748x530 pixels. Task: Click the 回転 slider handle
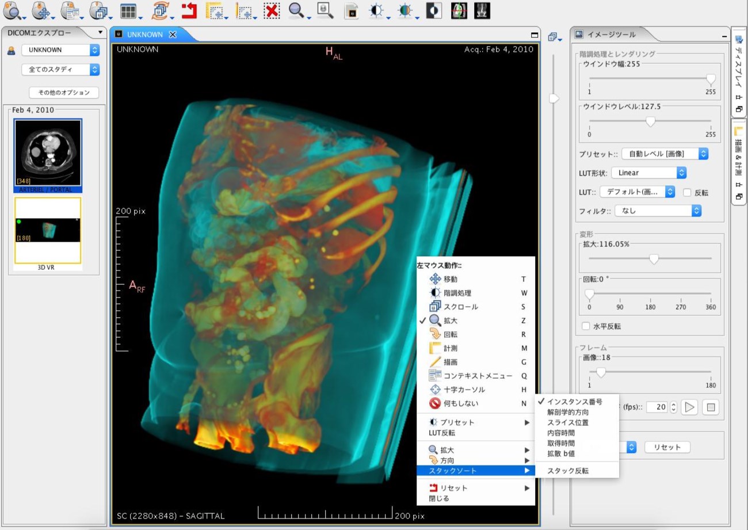(589, 294)
